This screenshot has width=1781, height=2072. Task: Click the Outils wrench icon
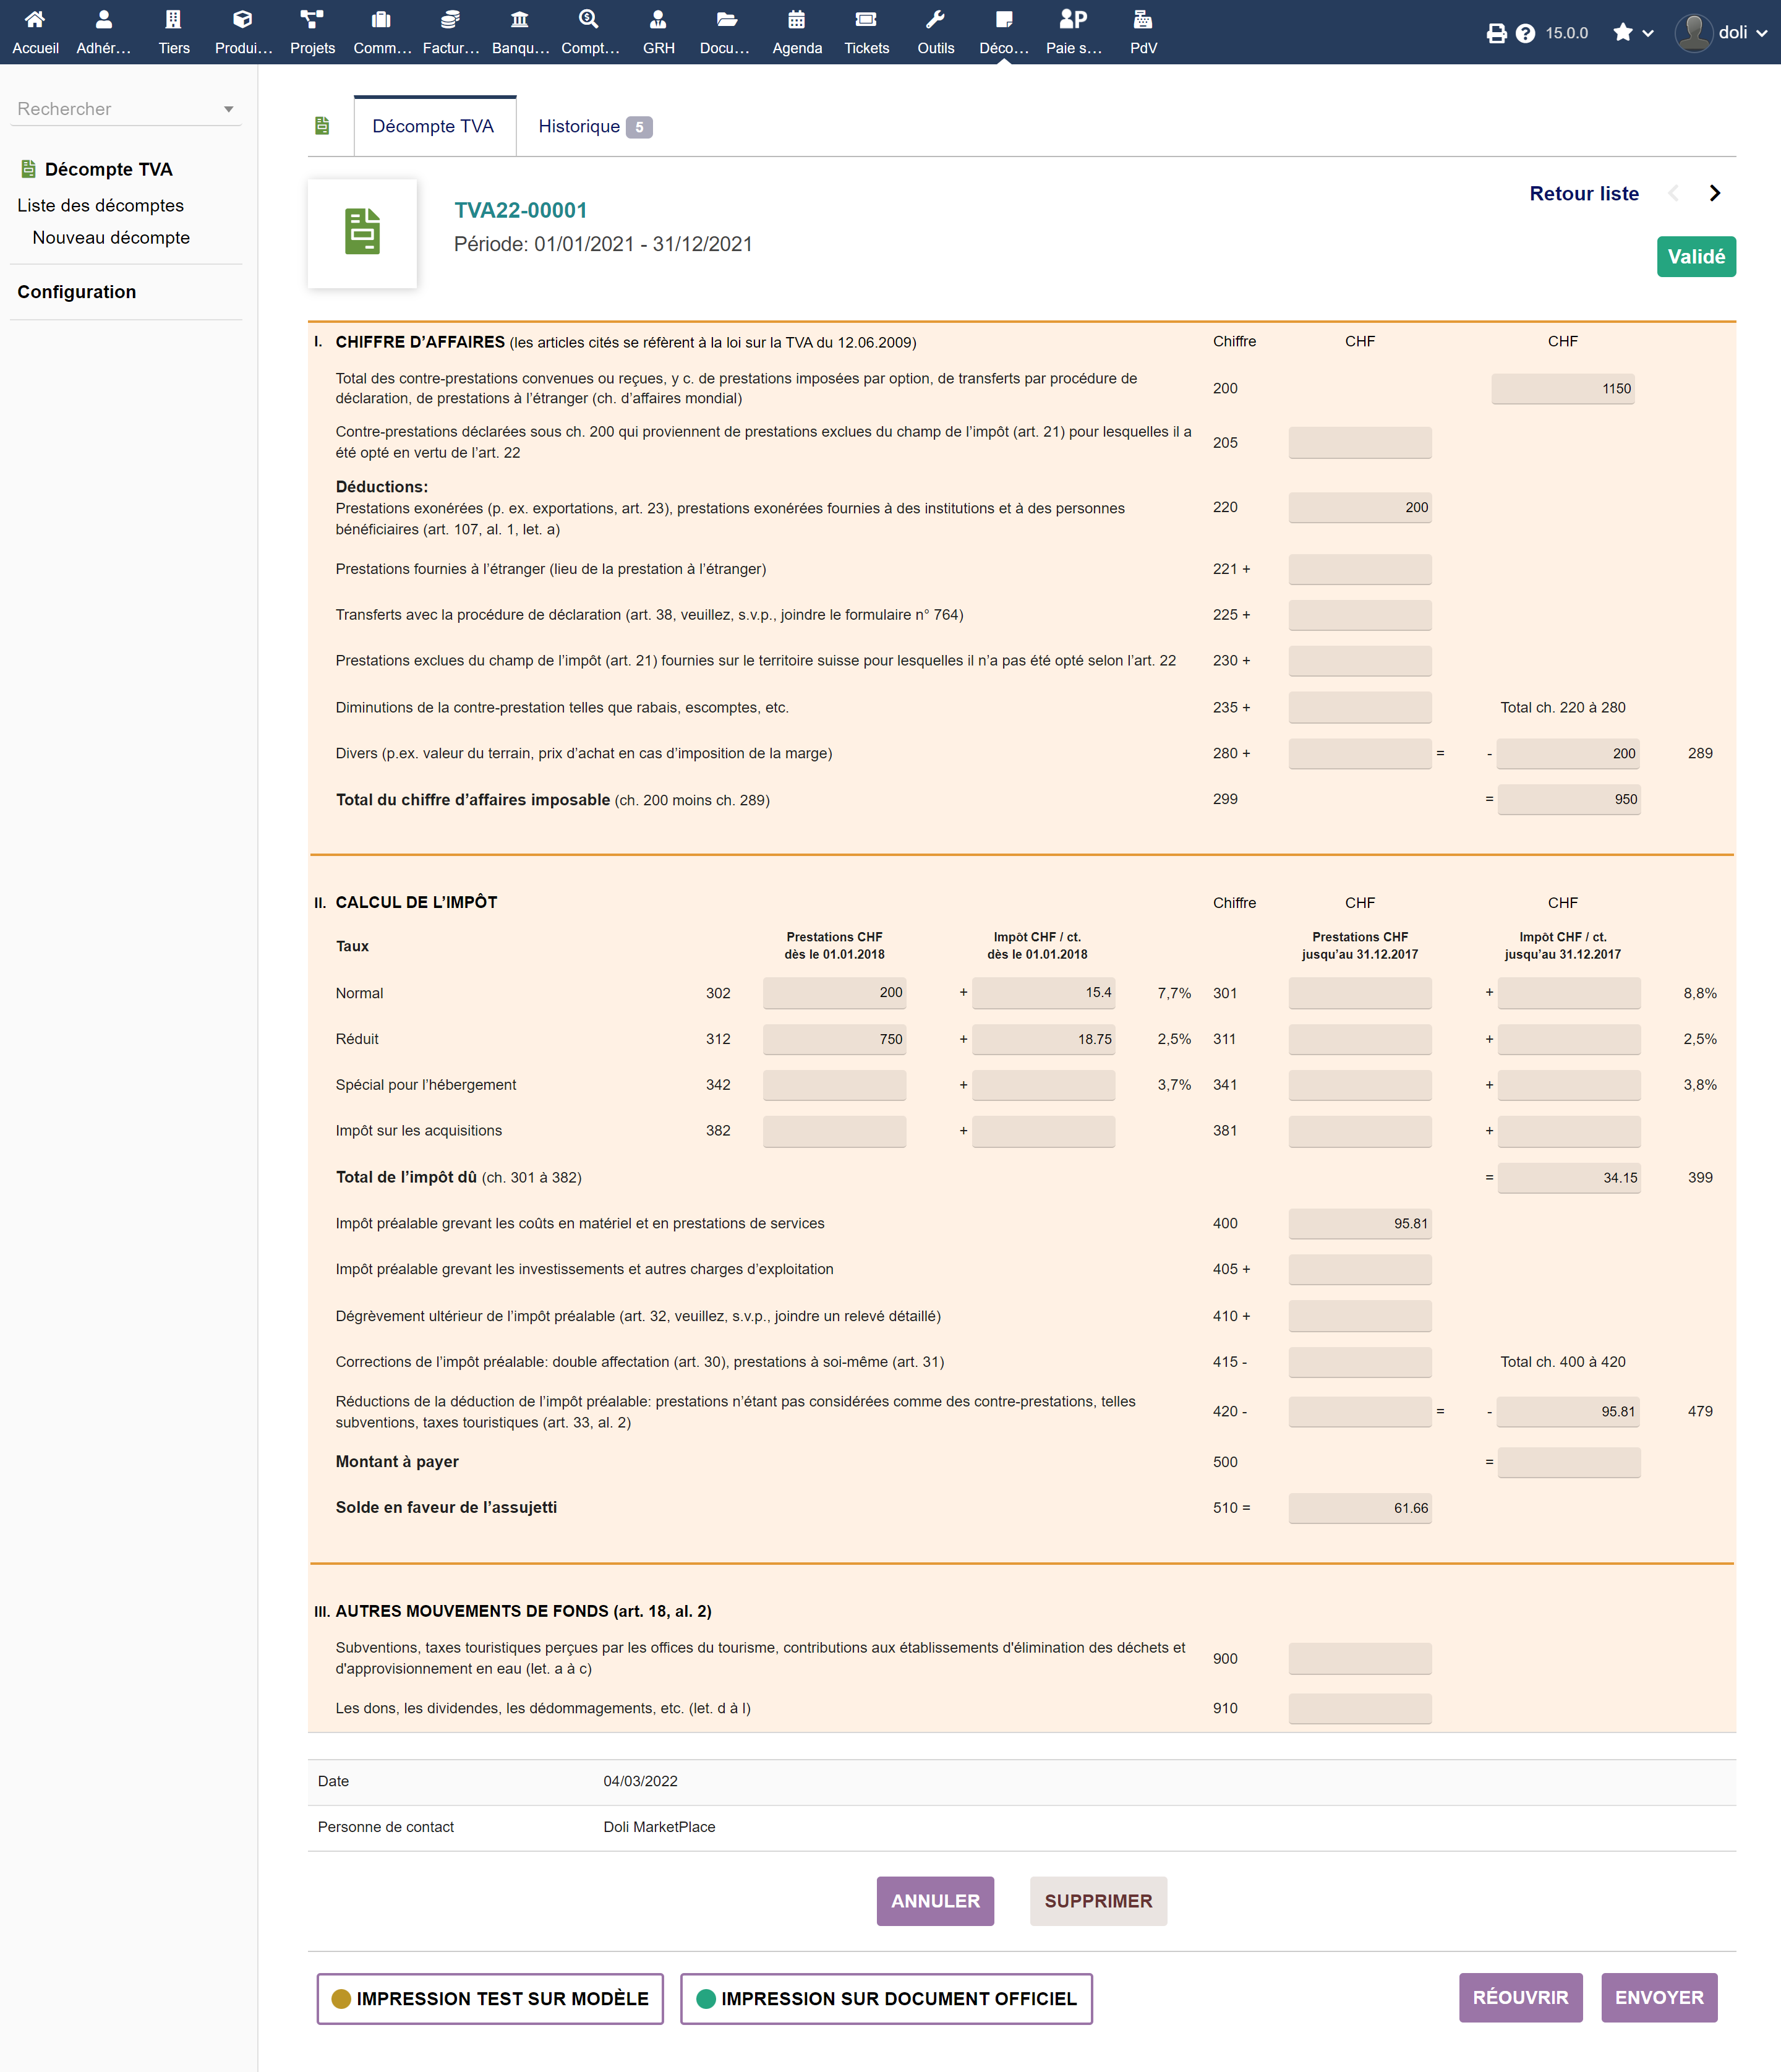[935, 20]
